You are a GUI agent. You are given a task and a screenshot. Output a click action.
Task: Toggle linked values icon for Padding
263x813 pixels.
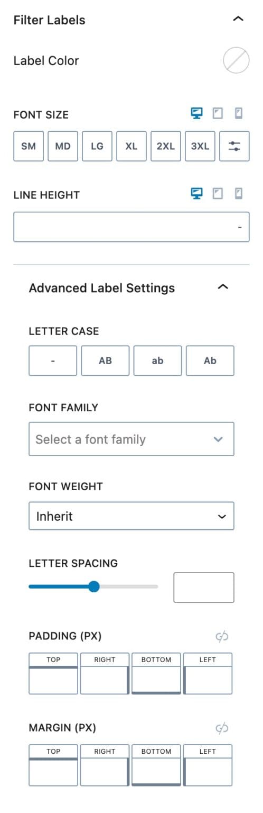click(222, 636)
